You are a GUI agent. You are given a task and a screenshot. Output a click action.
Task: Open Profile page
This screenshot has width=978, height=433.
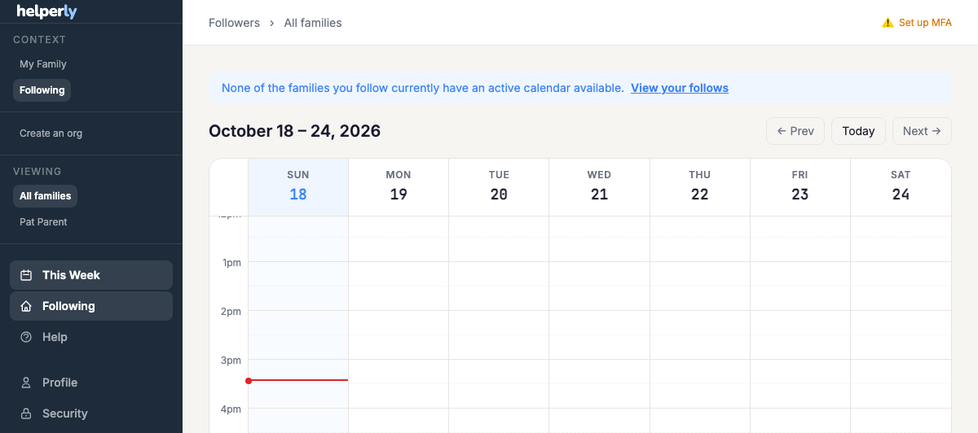coord(91,383)
